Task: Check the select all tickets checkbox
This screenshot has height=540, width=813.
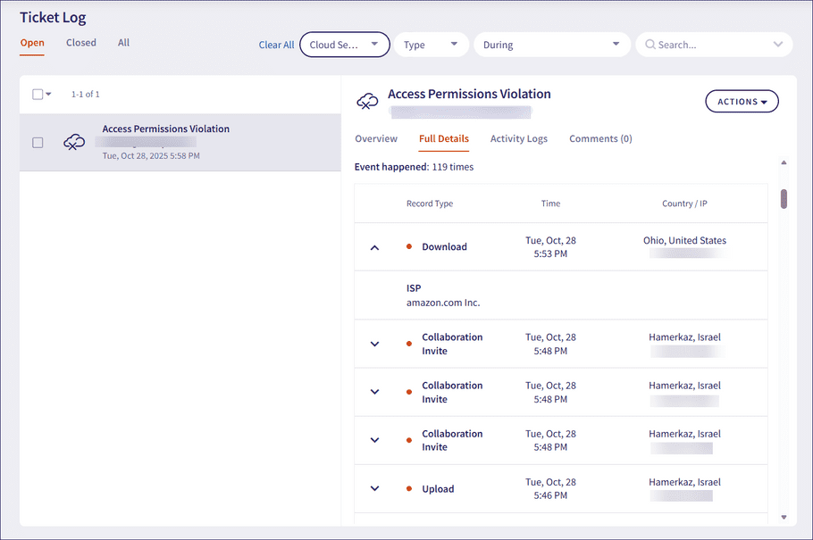Action: point(38,95)
